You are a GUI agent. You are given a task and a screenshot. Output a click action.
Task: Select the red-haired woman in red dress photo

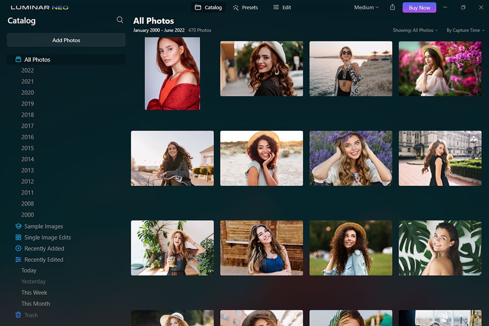coord(172,73)
